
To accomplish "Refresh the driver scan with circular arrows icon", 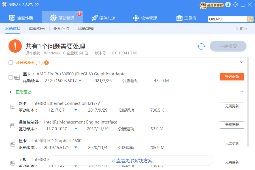I will (201, 46).
